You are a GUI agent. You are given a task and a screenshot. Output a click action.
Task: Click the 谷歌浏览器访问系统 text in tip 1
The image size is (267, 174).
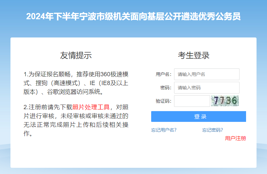[75, 92]
